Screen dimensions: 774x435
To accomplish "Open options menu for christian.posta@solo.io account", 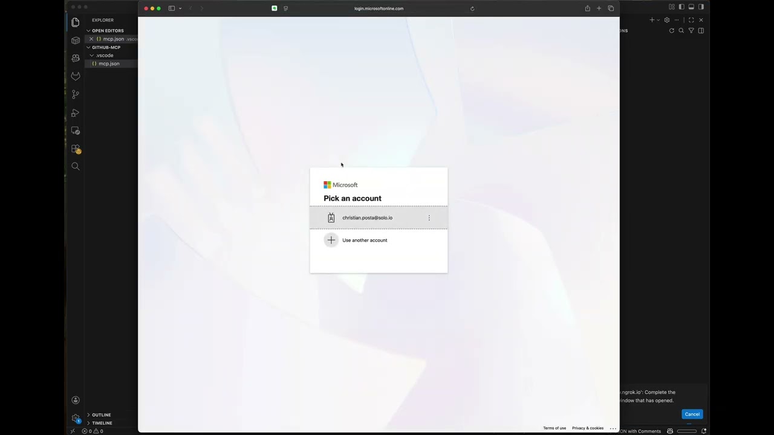I will tap(429, 217).
